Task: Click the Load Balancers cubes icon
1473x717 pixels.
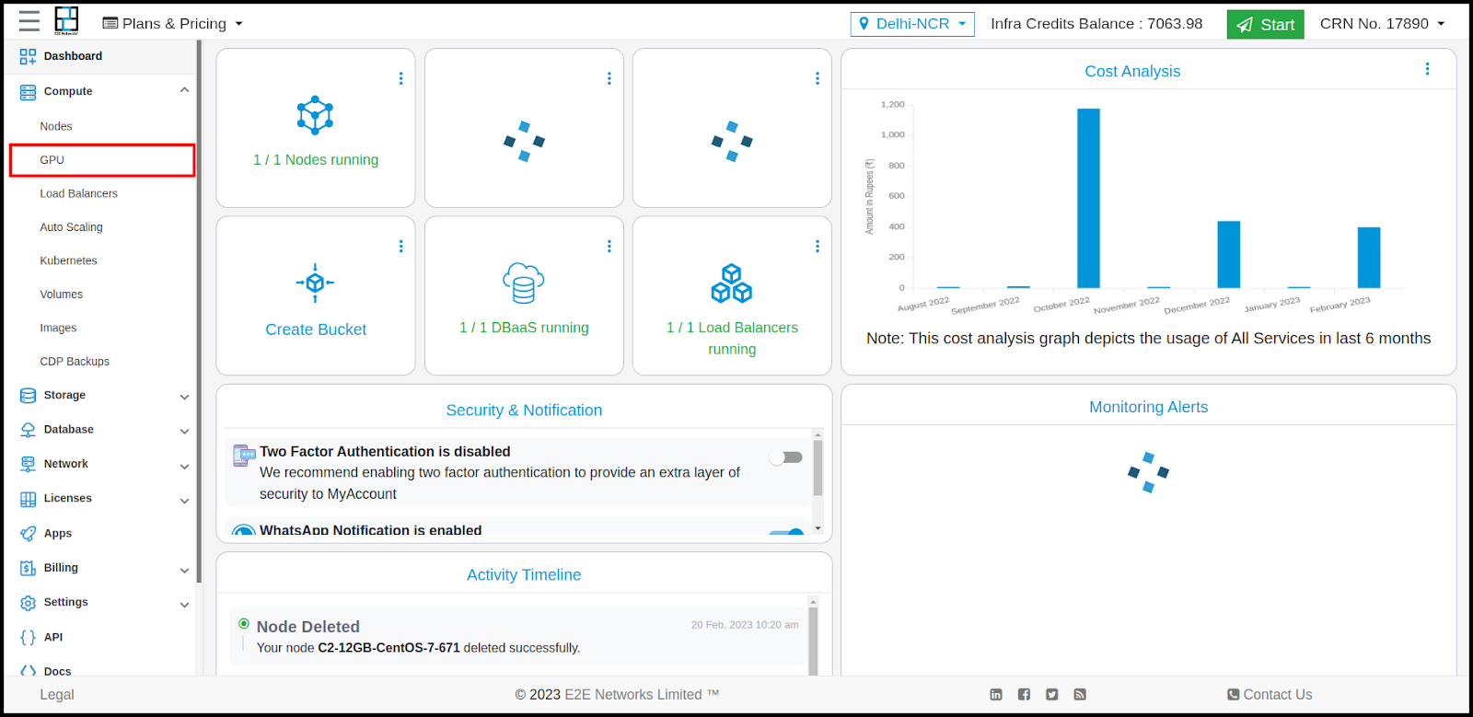Action: (732, 283)
